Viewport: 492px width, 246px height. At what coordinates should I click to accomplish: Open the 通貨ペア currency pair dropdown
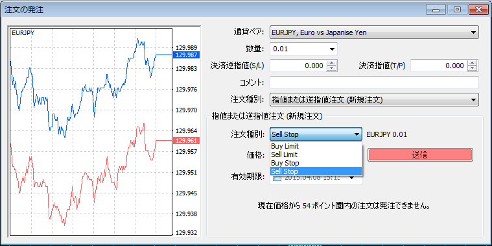tap(374, 32)
